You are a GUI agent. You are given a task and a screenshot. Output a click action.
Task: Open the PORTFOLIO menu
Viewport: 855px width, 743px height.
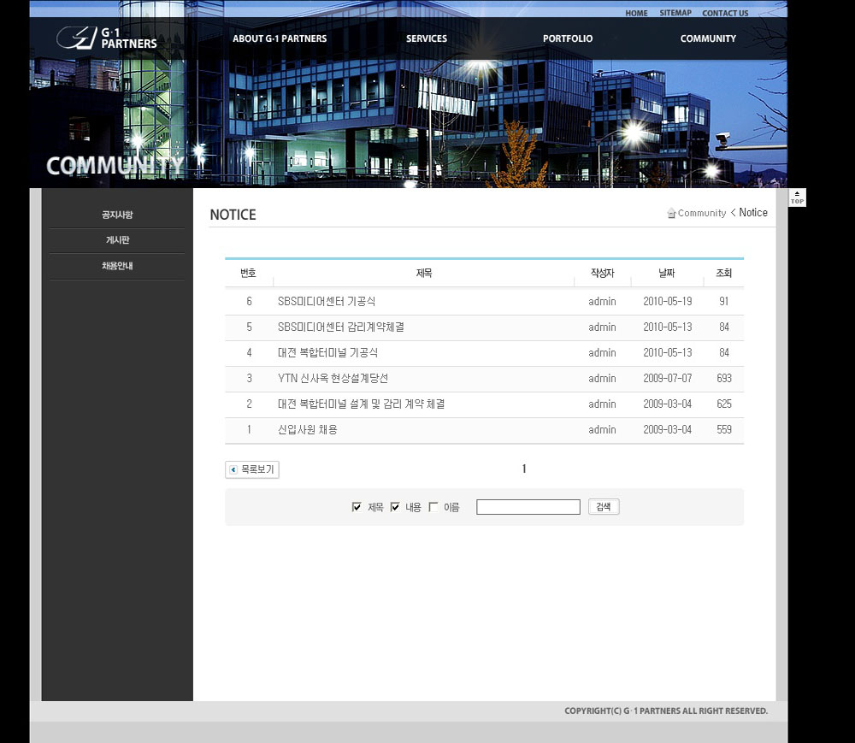568,38
